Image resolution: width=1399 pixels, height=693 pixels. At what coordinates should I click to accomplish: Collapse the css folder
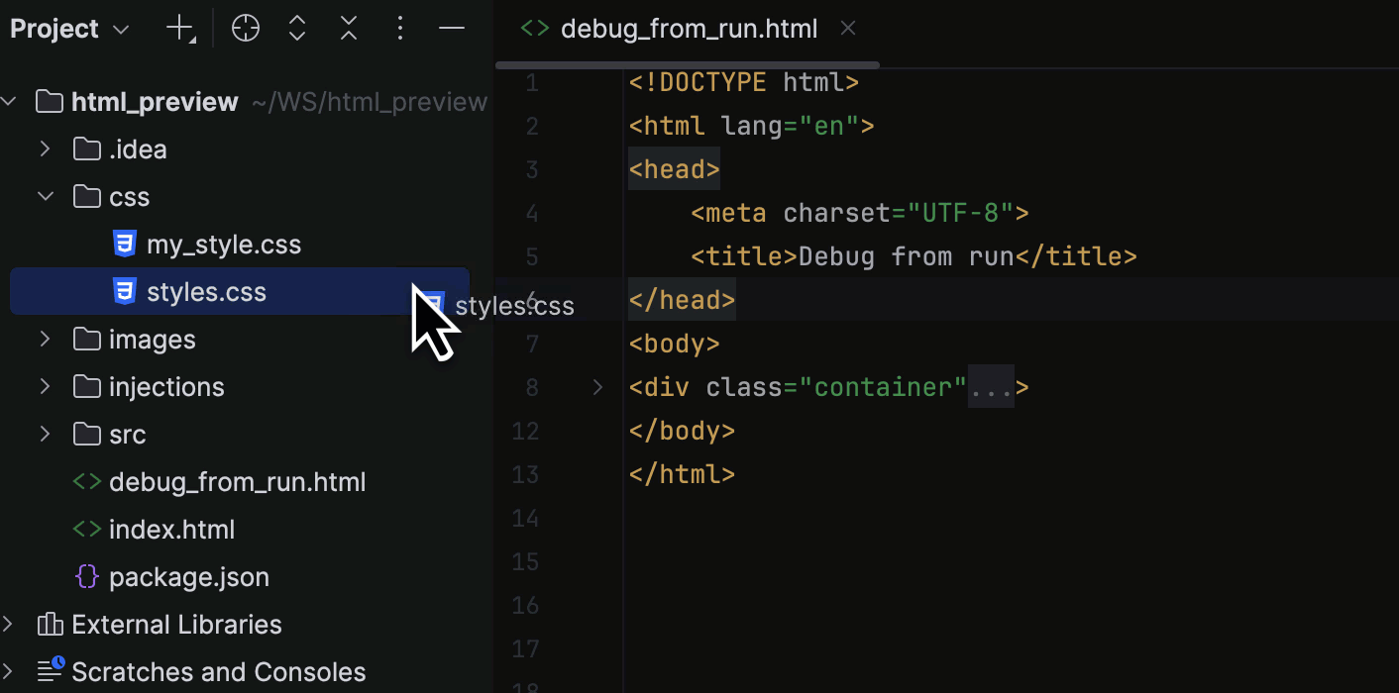45,196
